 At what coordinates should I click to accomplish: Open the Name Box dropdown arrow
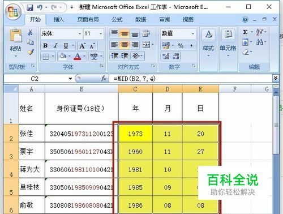point(70,79)
